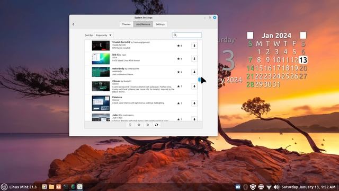The height and width of the screenshot is (191, 339).
Task: Click the search magnifier icon
Action: 175,35
